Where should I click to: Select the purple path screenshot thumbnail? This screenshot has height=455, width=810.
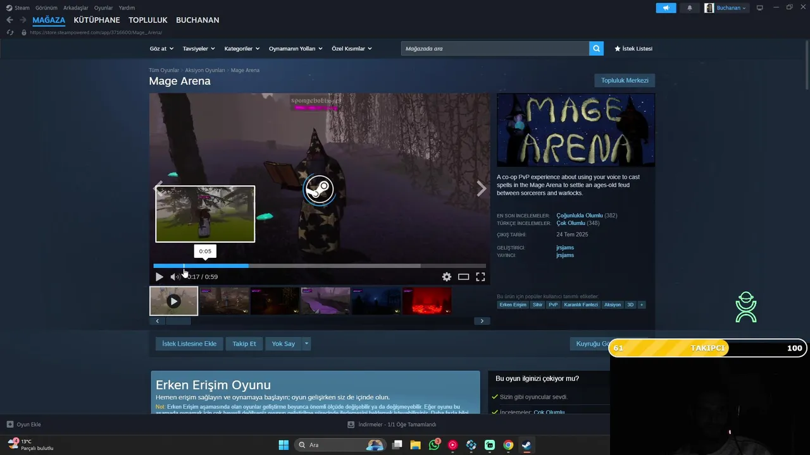pos(326,301)
